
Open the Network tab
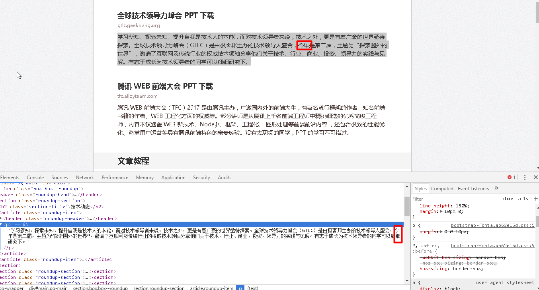[85, 178]
